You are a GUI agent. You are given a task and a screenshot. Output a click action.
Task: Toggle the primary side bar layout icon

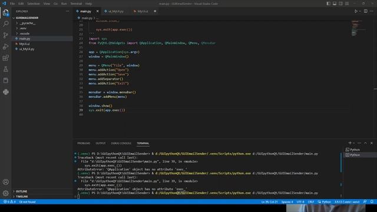pos(329,4)
